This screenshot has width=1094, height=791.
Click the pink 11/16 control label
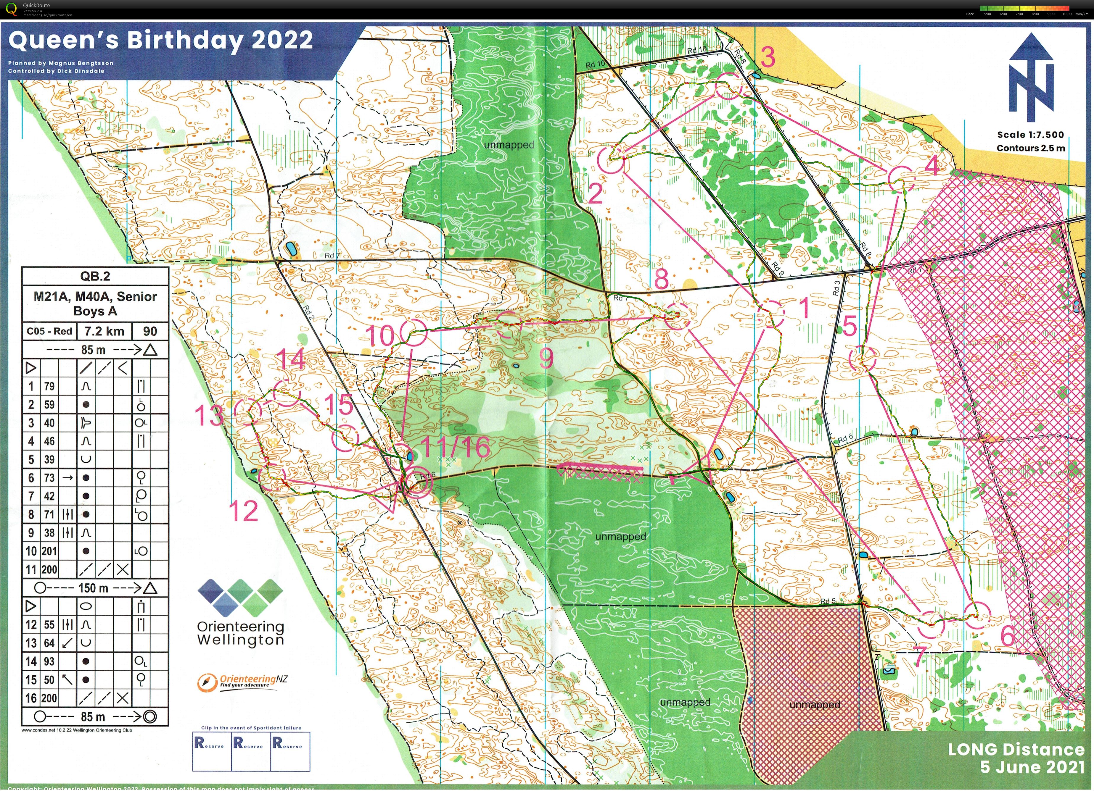[456, 448]
